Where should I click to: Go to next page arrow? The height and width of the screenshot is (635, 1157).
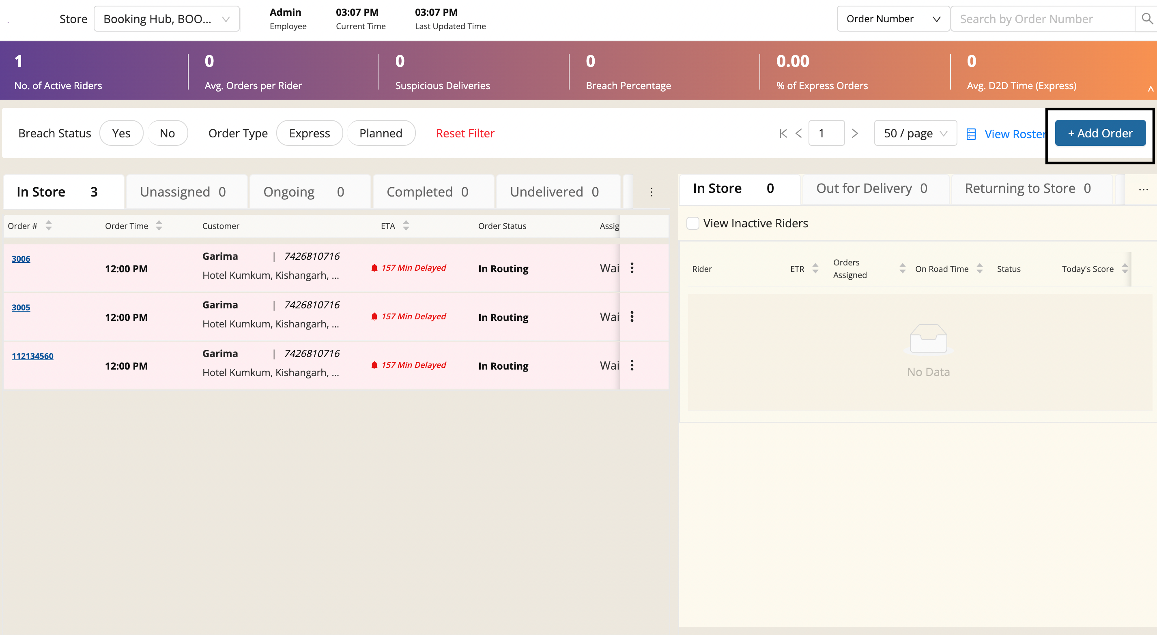pyautogui.click(x=855, y=133)
